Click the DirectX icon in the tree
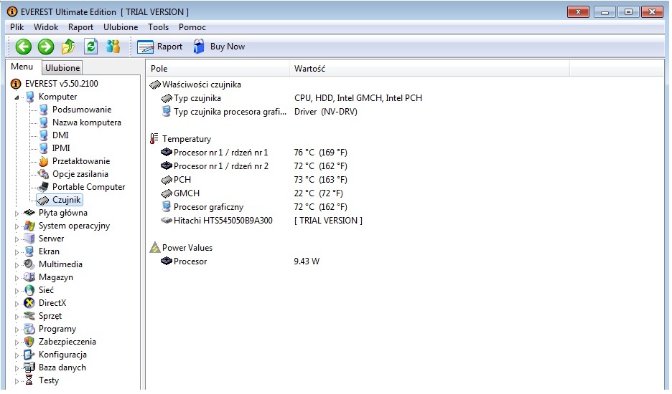Screen dimensions: 672x394 pos(29,303)
